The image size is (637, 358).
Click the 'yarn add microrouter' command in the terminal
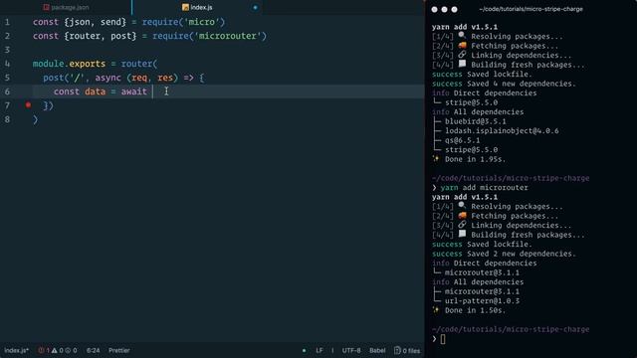click(485, 188)
